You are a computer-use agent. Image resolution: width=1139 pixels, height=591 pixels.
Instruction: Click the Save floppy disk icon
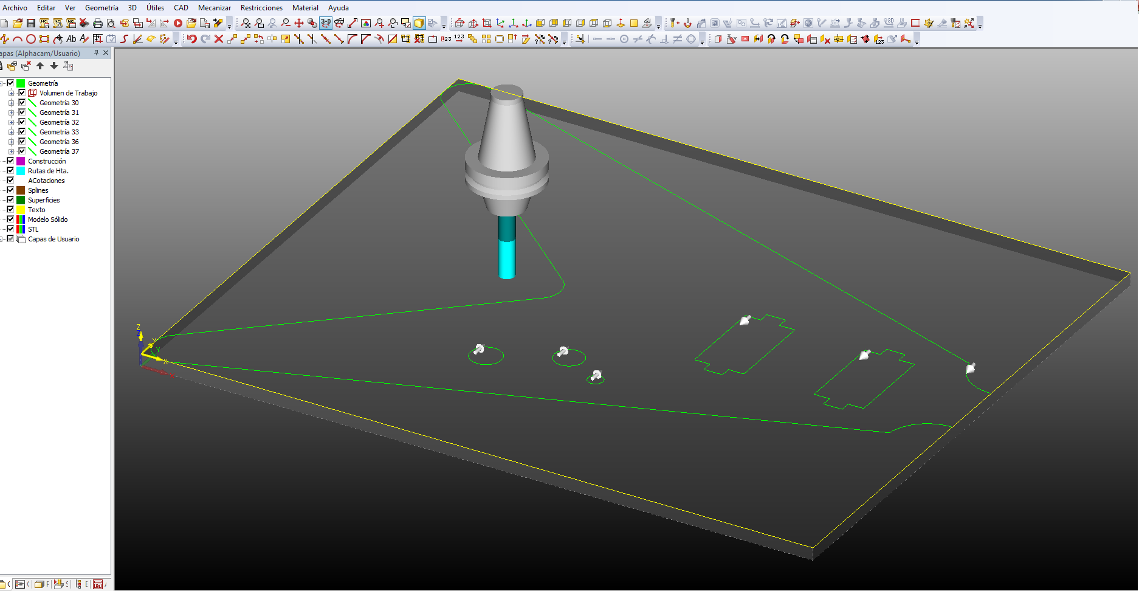tap(31, 23)
